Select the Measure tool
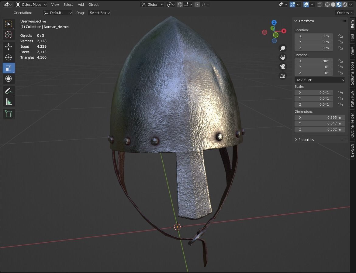This screenshot has width=356, height=273. (x=9, y=102)
